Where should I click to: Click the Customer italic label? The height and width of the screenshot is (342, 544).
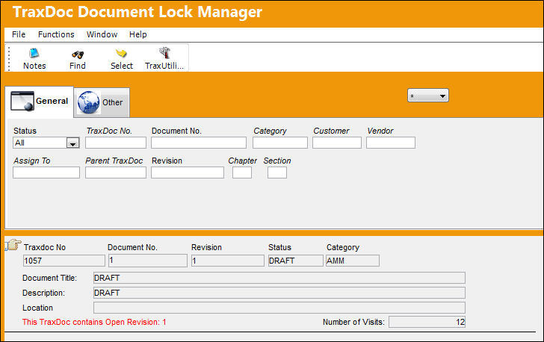click(x=331, y=131)
